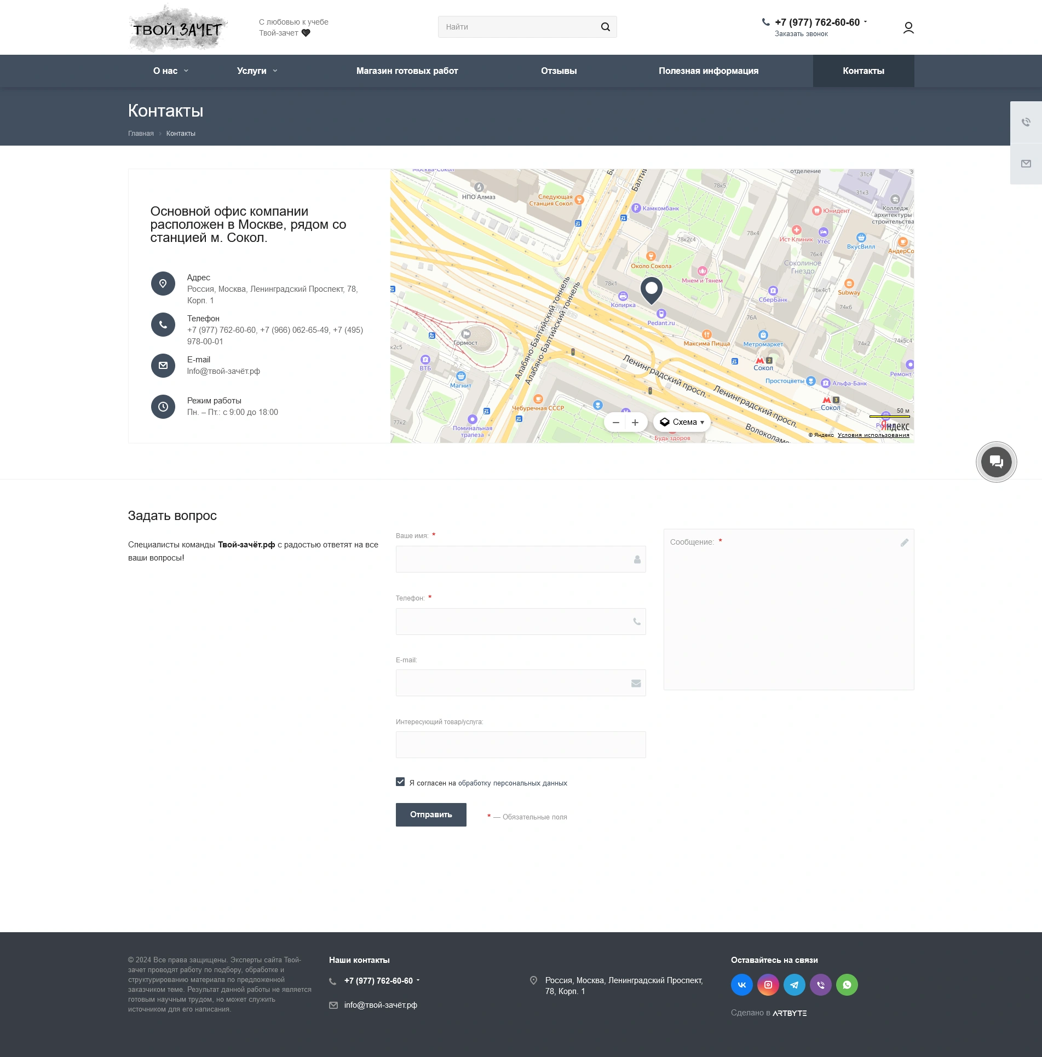This screenshot has width=1042, height=1057.
Task: Select the Контакты menu tab
Action: [863, 71]
